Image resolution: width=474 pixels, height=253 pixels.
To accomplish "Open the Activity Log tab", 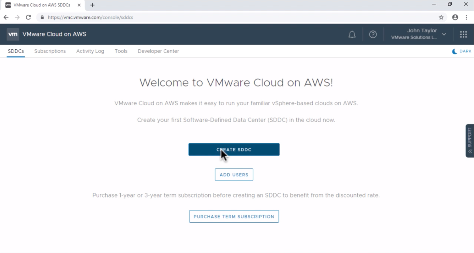I will tap(90, 51).
